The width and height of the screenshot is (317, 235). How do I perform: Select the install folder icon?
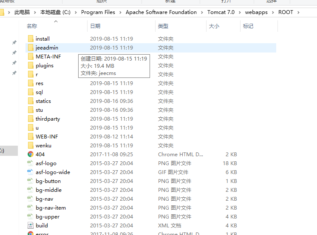point(31,39)
